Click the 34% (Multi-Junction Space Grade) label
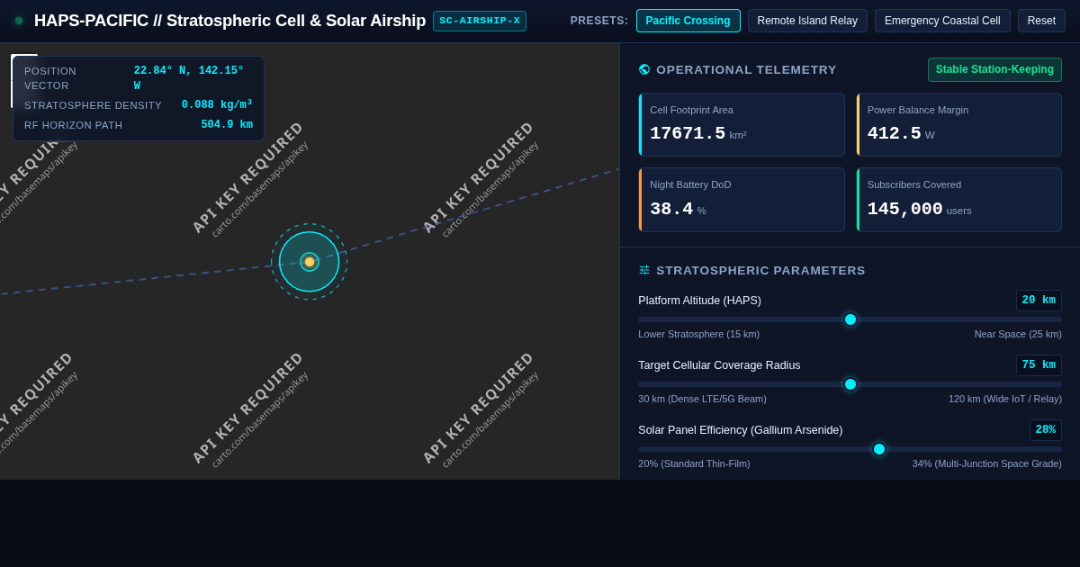The image size is (1080, 567). coord(987,463)
